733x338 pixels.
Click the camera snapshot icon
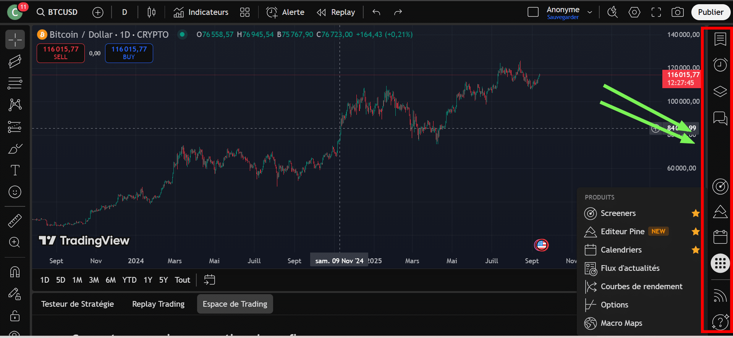pos(677,12)
